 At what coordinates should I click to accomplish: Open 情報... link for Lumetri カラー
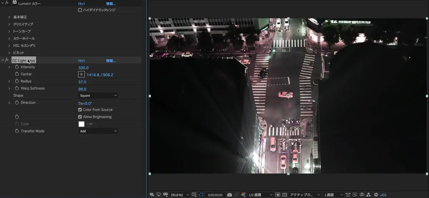click(111, 4)
